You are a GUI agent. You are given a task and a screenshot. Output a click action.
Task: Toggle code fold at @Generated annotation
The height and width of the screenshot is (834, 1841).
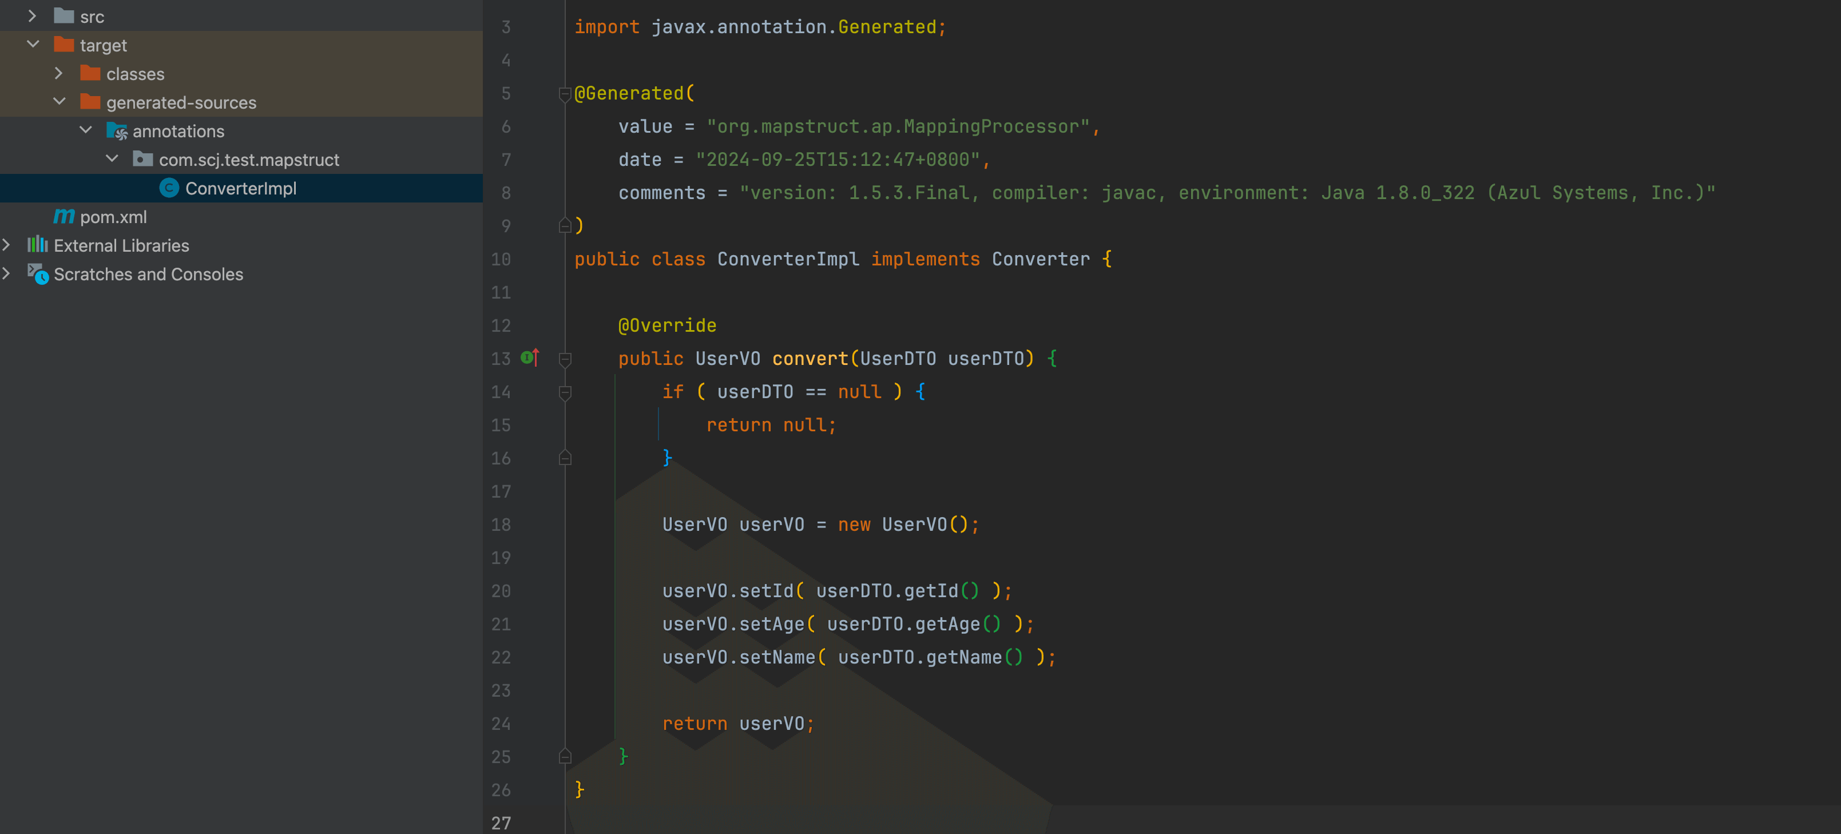pyautogui.click(x=565, y=94)
